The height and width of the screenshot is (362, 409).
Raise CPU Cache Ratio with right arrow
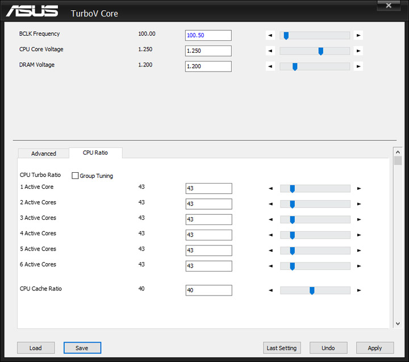click(359, 290)
